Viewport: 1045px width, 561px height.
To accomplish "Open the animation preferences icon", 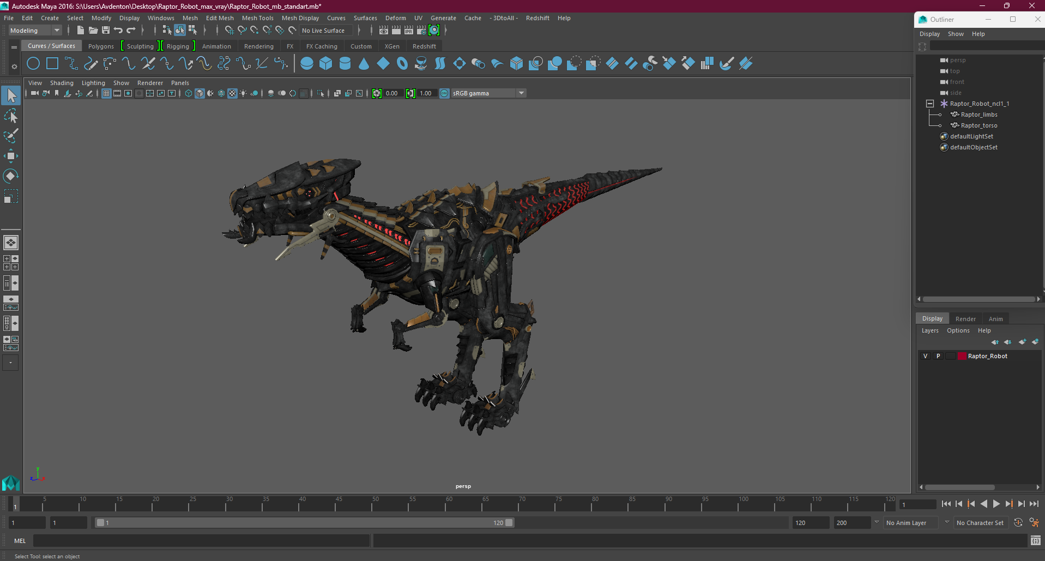I will click(x=1034, y=523).
